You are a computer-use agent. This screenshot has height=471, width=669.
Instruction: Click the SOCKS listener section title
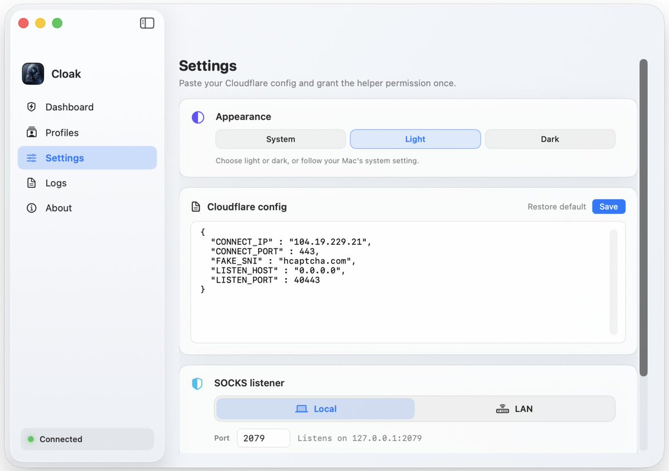click(249, 383)
